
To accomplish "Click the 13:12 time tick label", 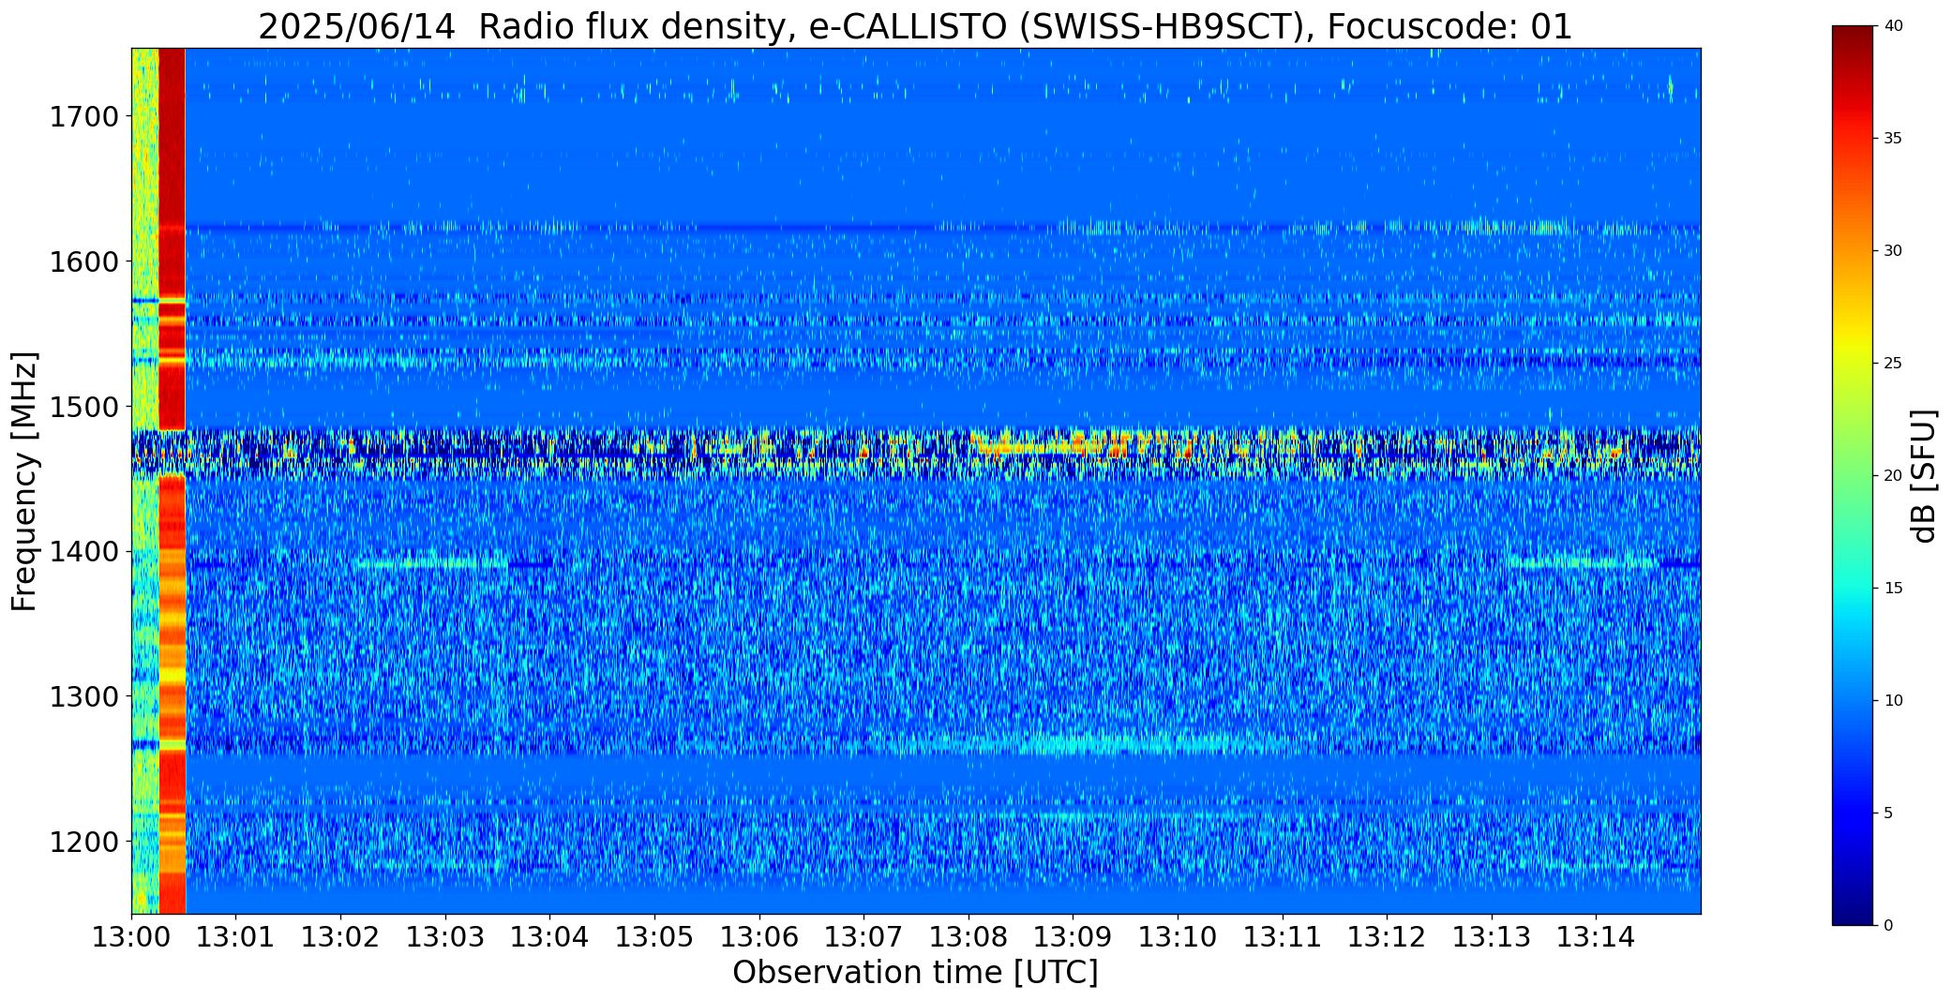I will click(x=1387, y=936).
